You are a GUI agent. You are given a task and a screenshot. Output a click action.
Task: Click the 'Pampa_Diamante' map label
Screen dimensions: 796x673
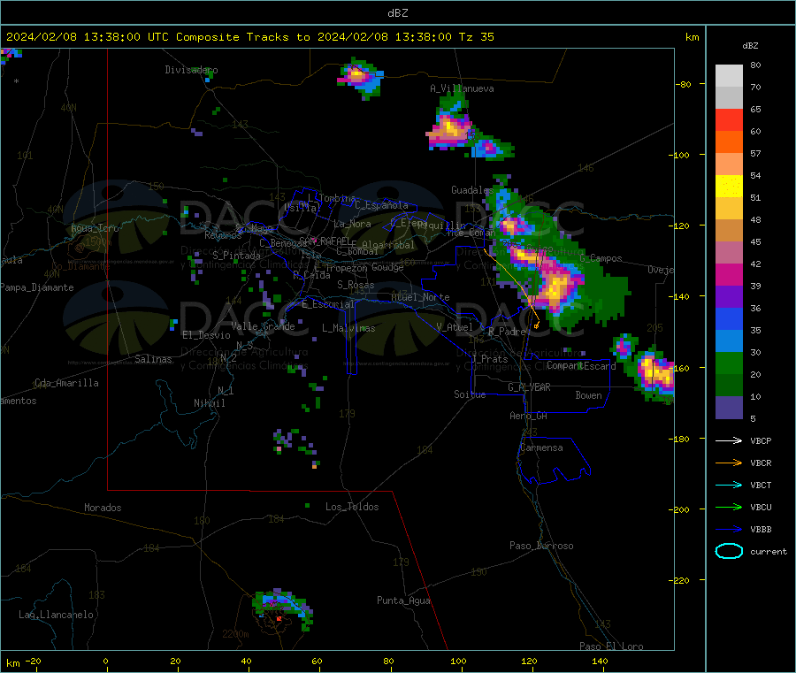coord(37,287)
